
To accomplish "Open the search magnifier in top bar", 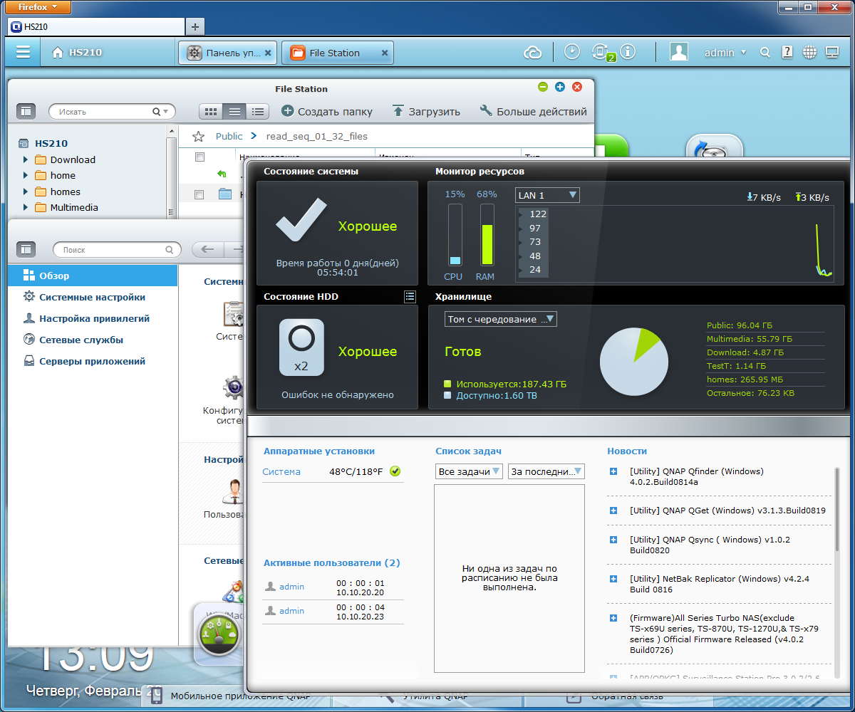I will [765, 52].
